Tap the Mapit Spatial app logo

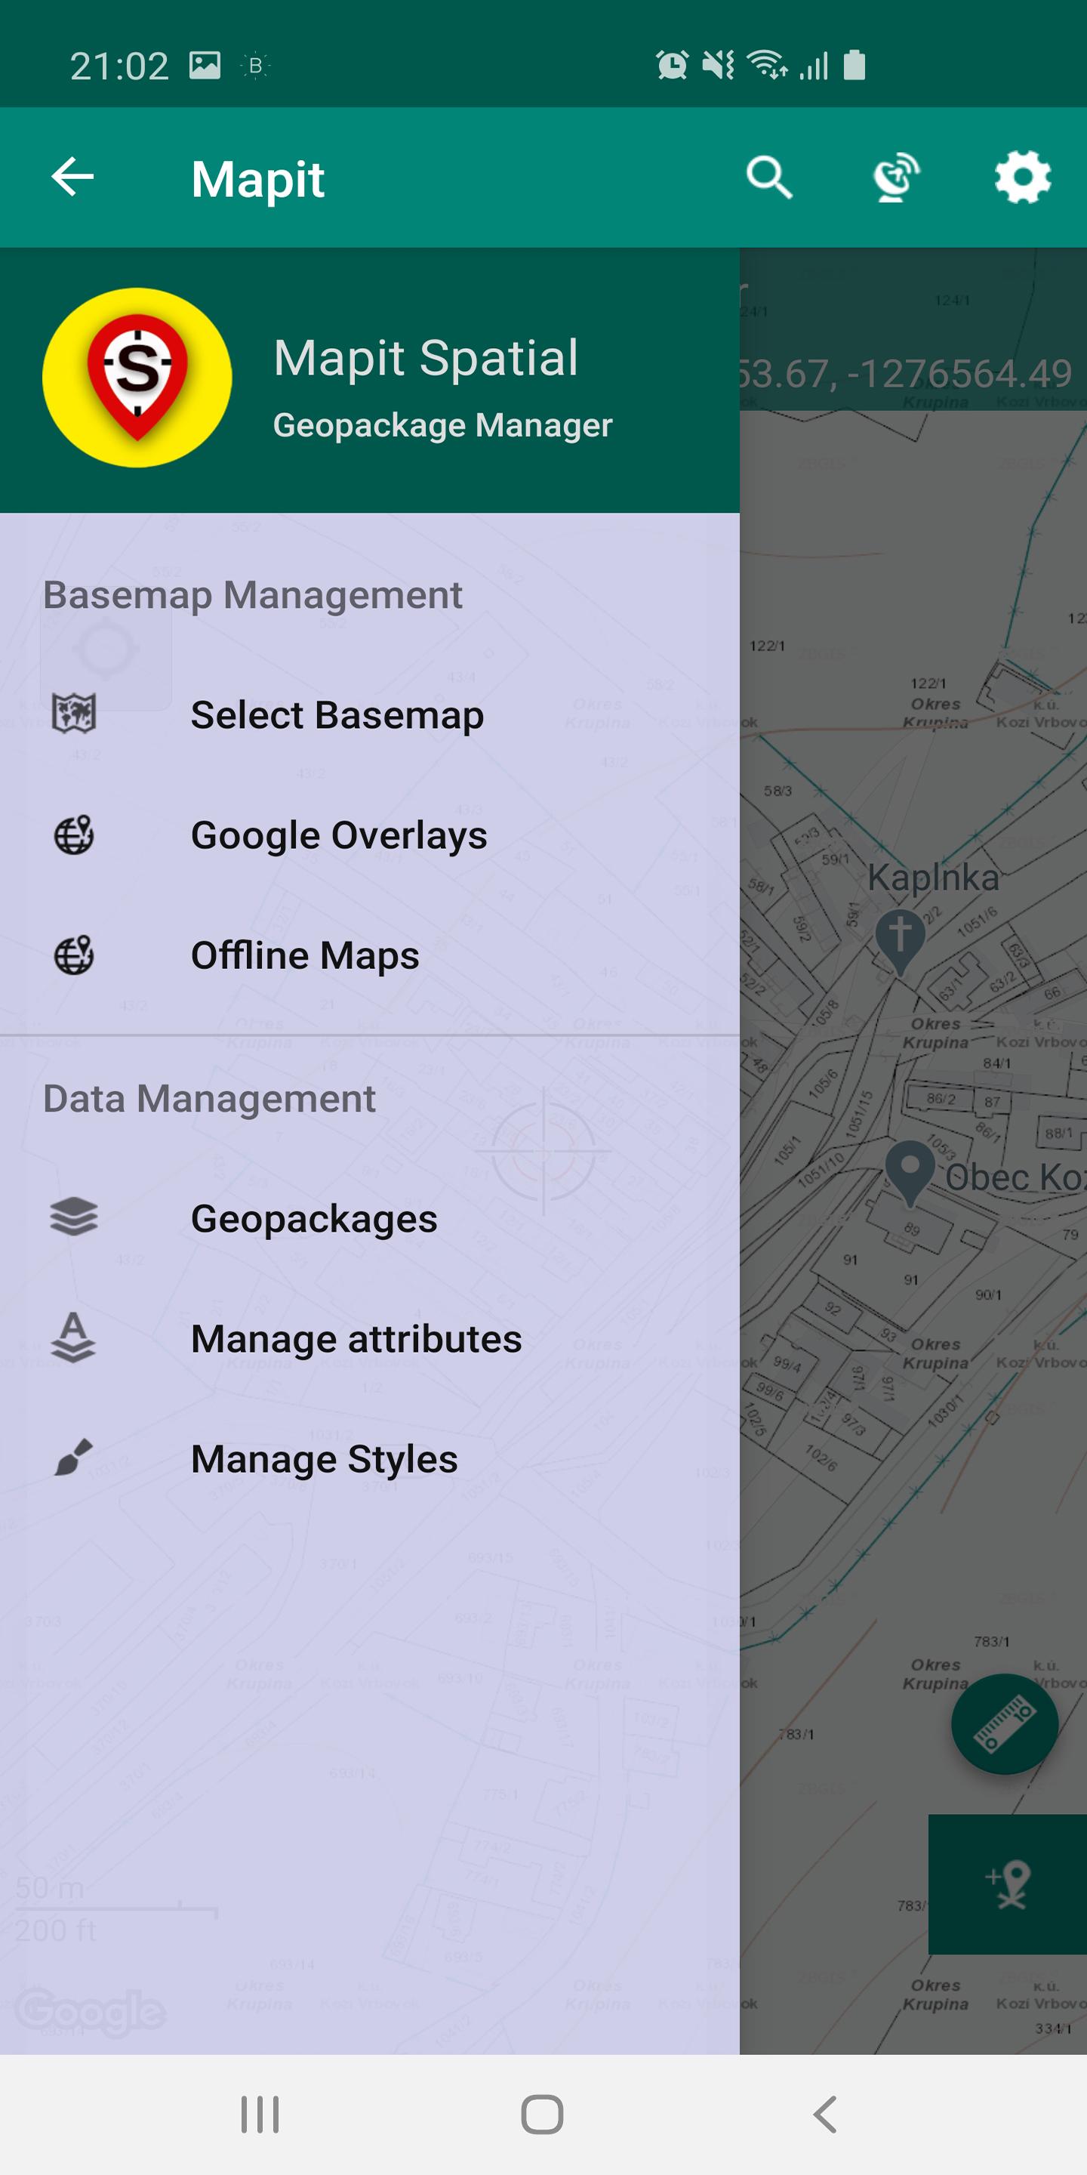click(137, 378)
